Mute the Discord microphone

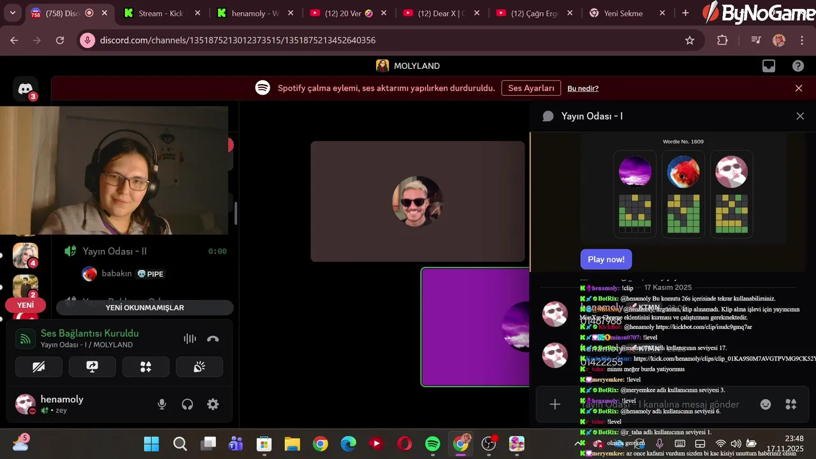point(162,404)
